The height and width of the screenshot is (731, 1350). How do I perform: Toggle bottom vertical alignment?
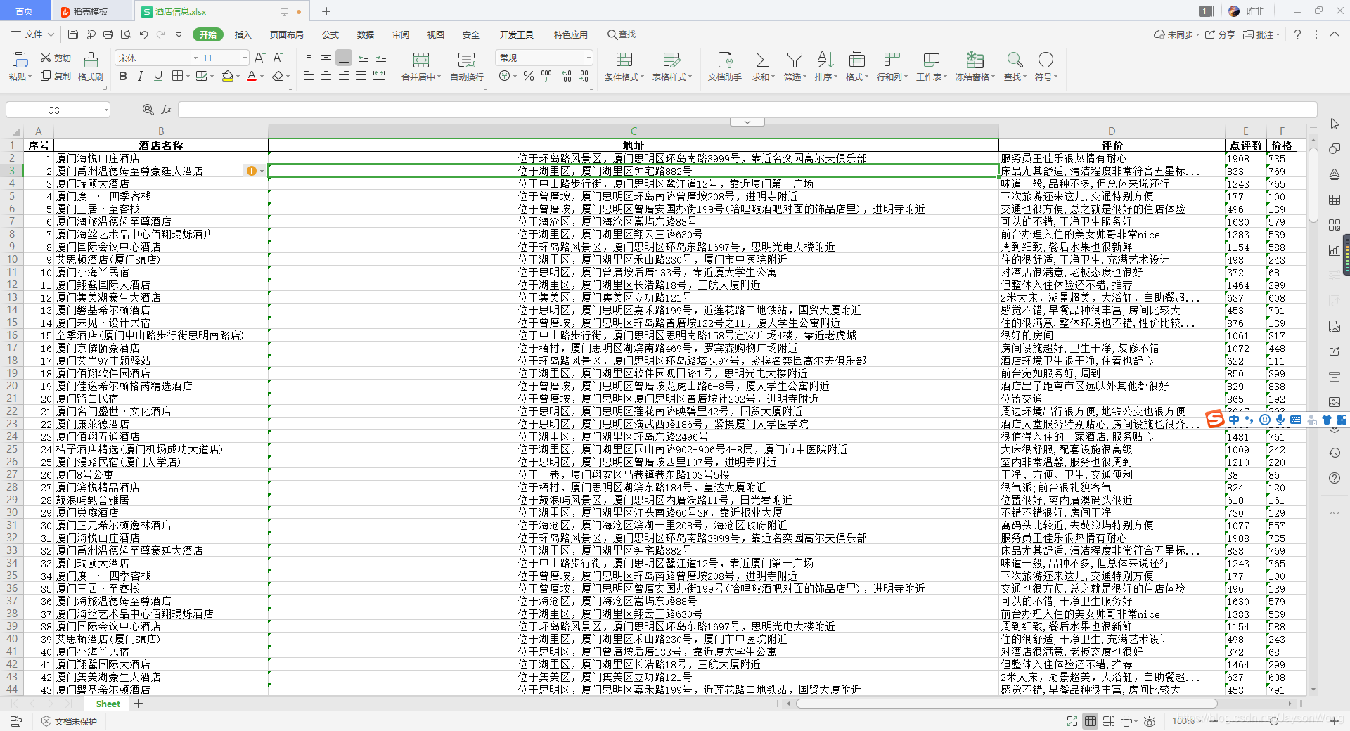click(343, 58)
